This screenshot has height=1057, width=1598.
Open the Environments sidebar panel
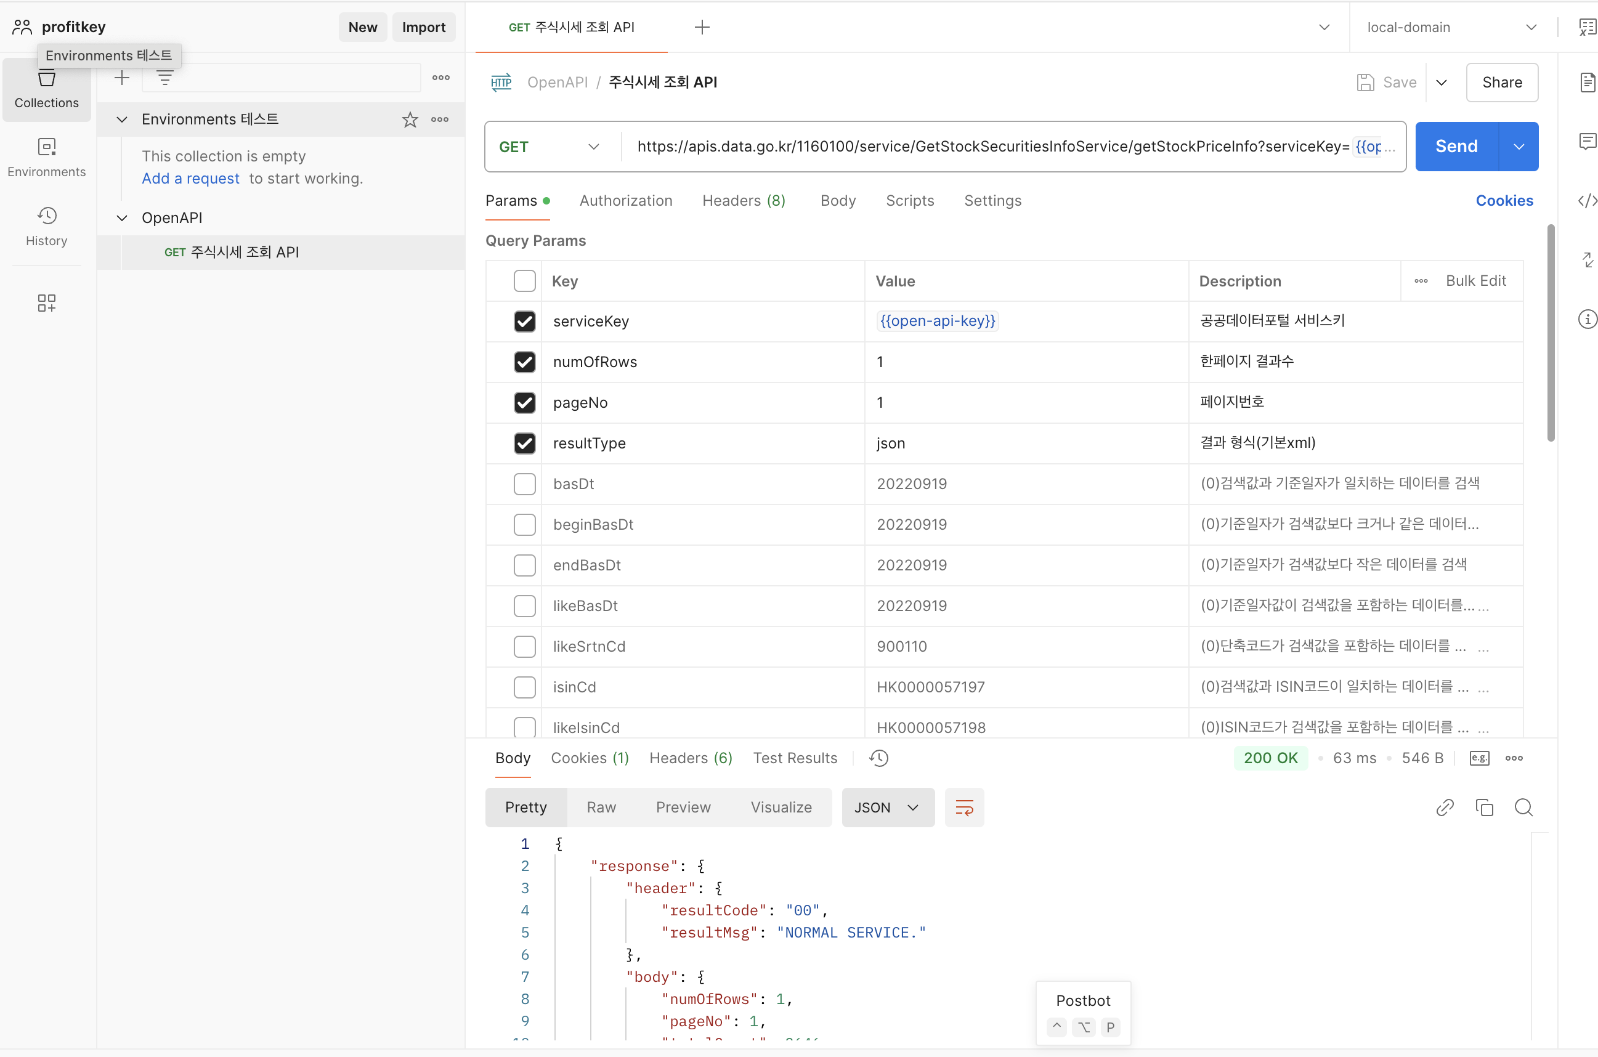click(46, 158)
